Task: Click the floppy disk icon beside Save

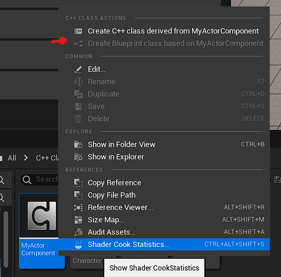Action: (78, 106)
